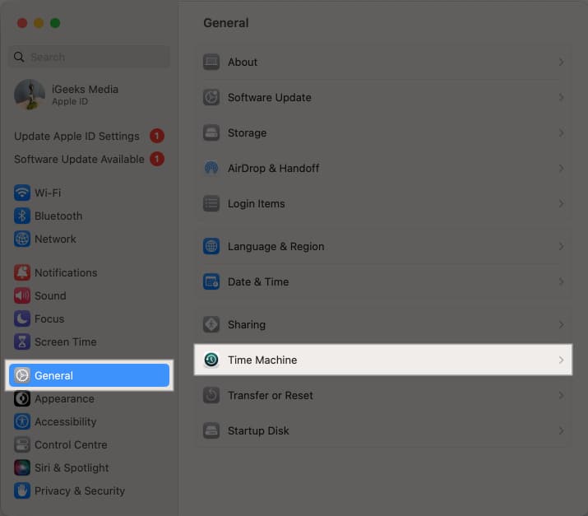Expand the Date & Time chevron
The height and width of the screenshot is (516, 588).
pyautogui.click(x=561, y=281)
